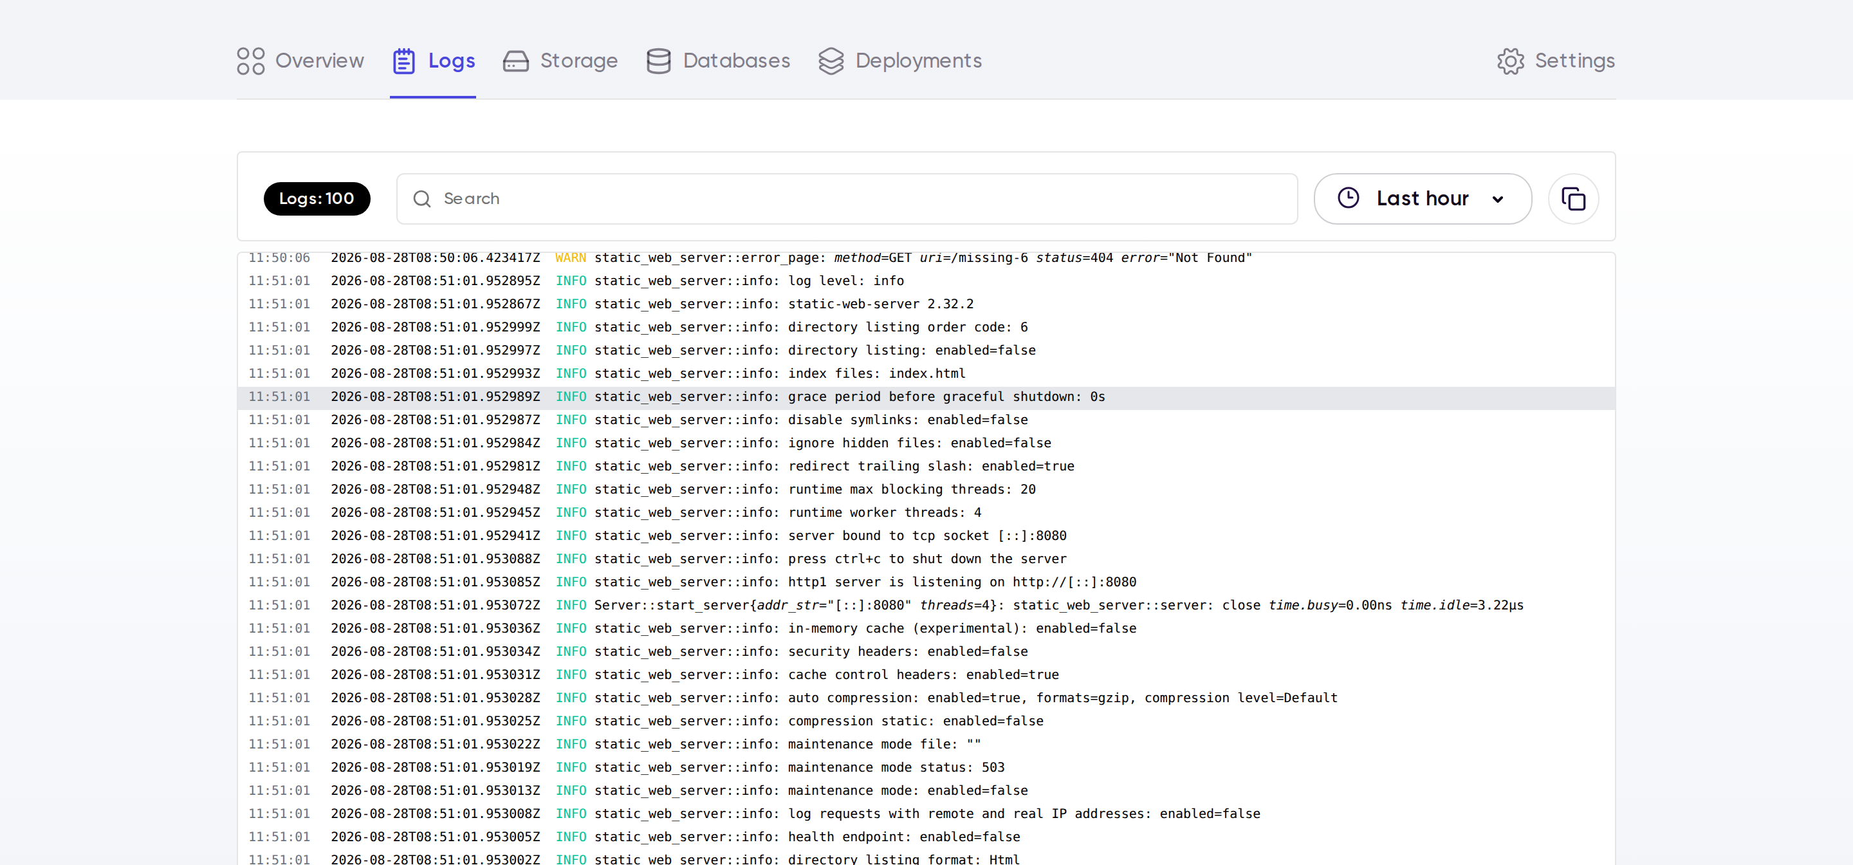Expand the Last hour time range dropdown
1853x865 pixels.
pos(1422,199)
